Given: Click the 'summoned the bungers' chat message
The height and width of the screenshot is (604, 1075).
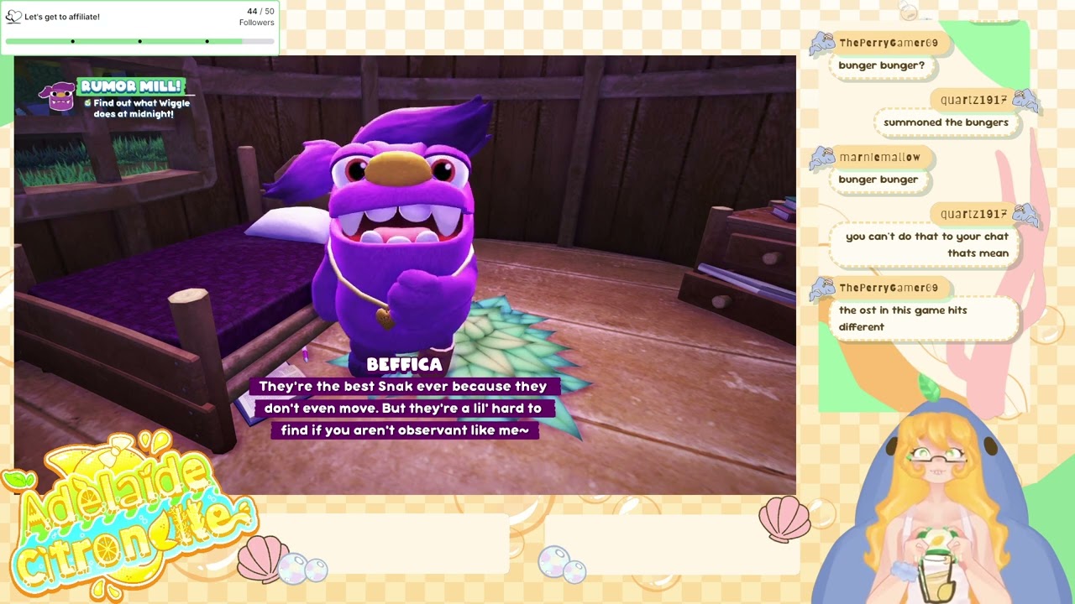Looking at the screenshot, I should tap(946, 122).
